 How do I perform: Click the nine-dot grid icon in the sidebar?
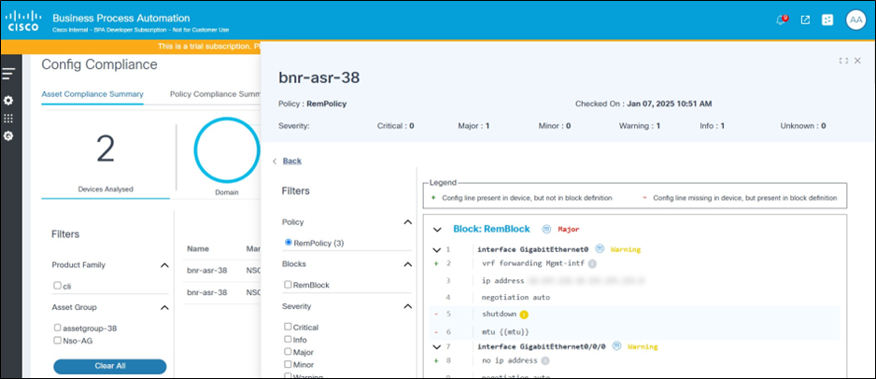pyautogui.click(x=8, y=119)
